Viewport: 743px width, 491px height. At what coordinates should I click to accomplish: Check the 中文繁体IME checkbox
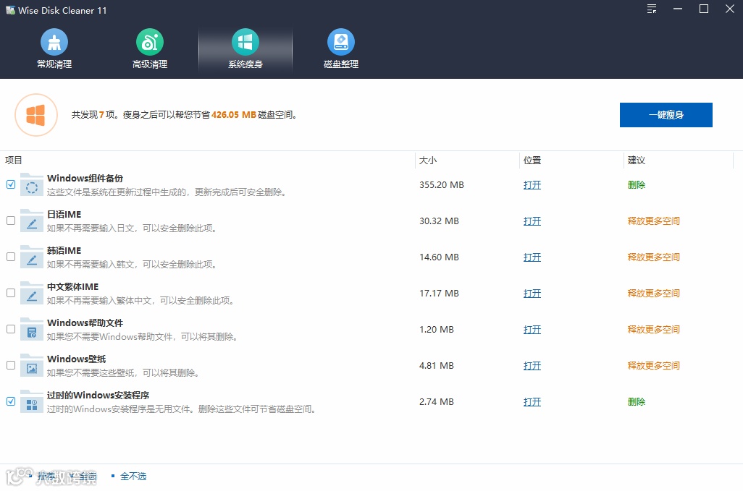(11, 293)
